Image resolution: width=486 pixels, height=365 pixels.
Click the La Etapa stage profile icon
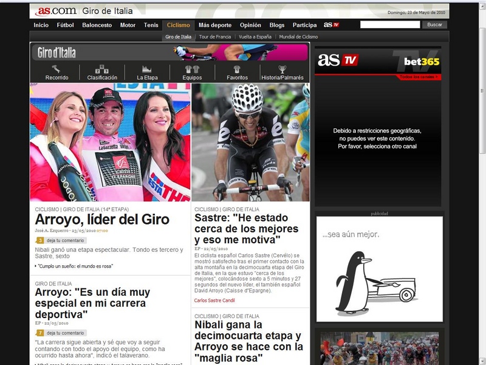coord(147,69)
